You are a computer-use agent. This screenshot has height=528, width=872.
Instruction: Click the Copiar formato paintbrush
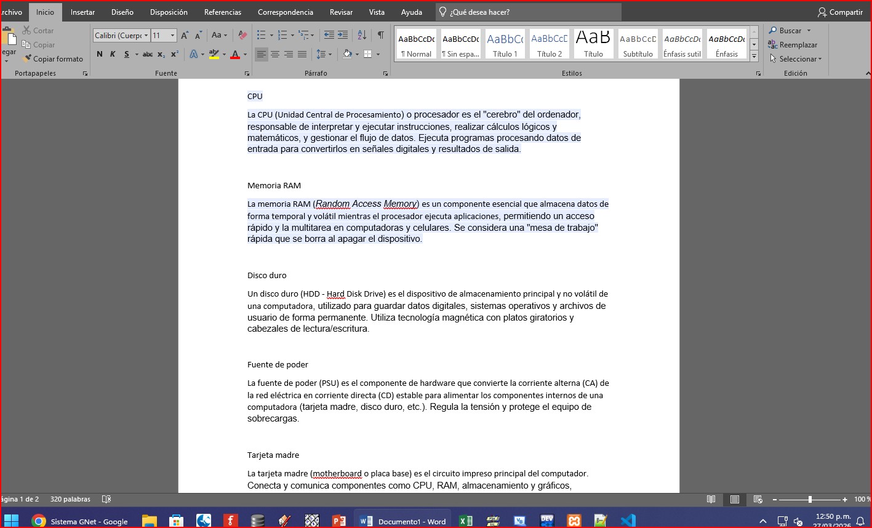[53, 59]
